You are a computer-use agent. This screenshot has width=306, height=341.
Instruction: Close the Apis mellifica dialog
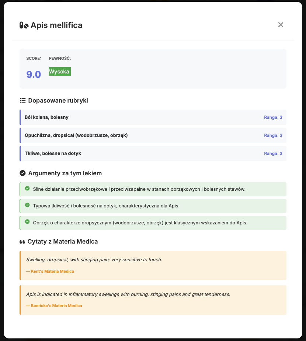tap(281, 25)
